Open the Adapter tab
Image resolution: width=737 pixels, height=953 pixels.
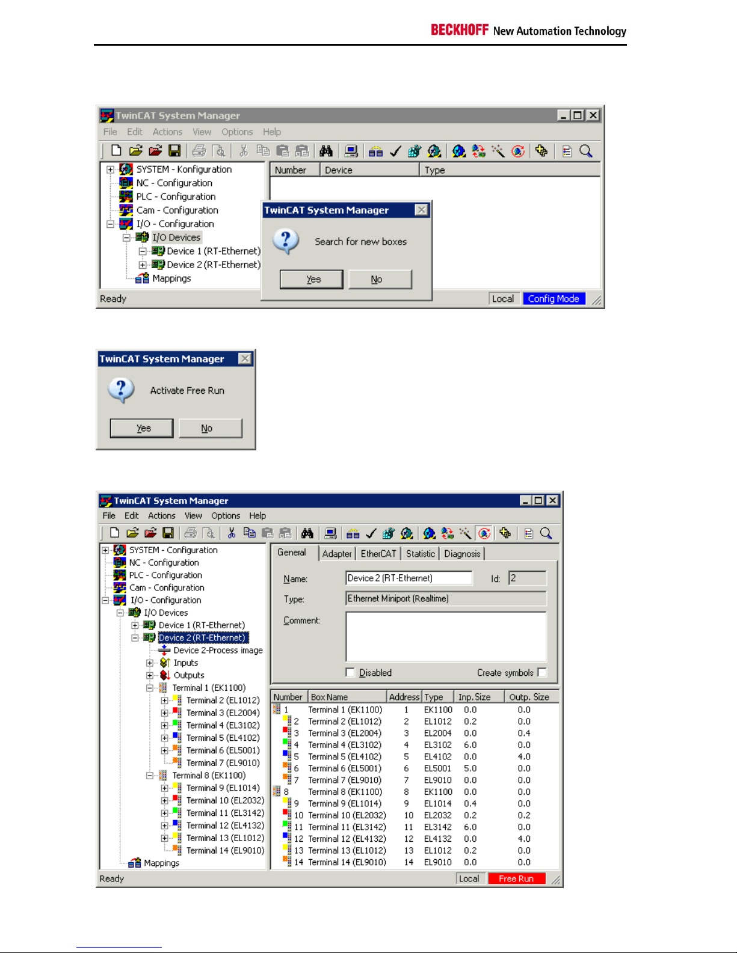pos(337,554)
